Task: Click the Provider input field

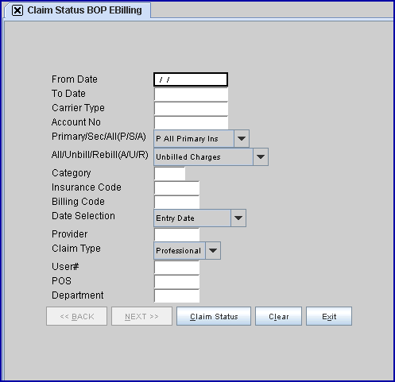Action: tap(177, 234)
